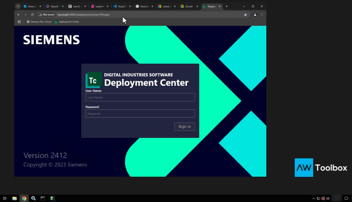Open the green battery-like taskbar app
The width and height of the screenshot is (352, 202).
coord(52,198)
